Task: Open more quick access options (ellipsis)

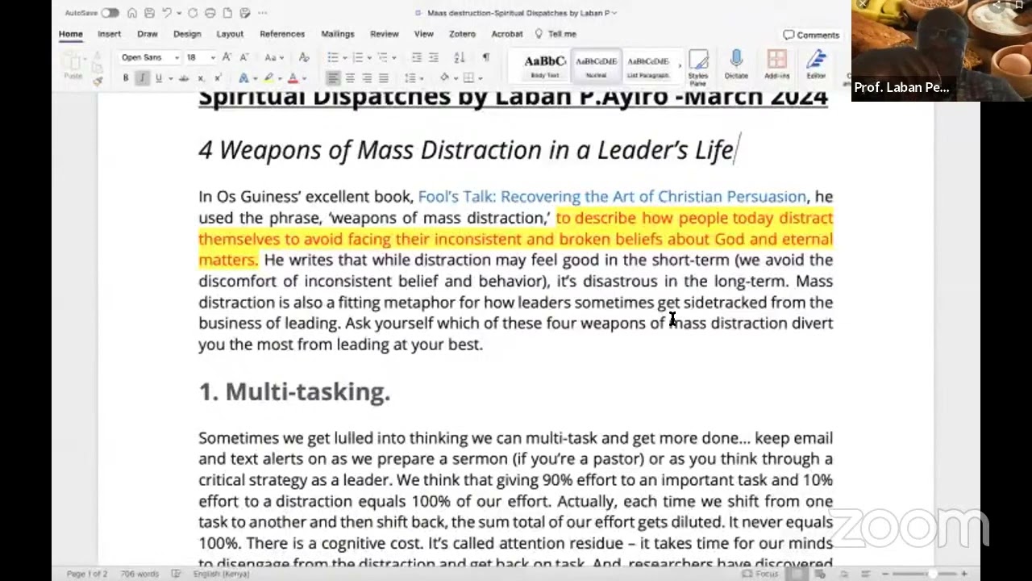Action: coord(263,13)
